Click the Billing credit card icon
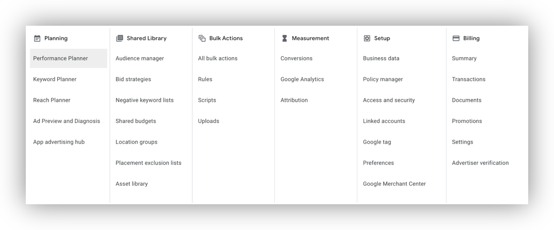554x230 pixels. 456,39
